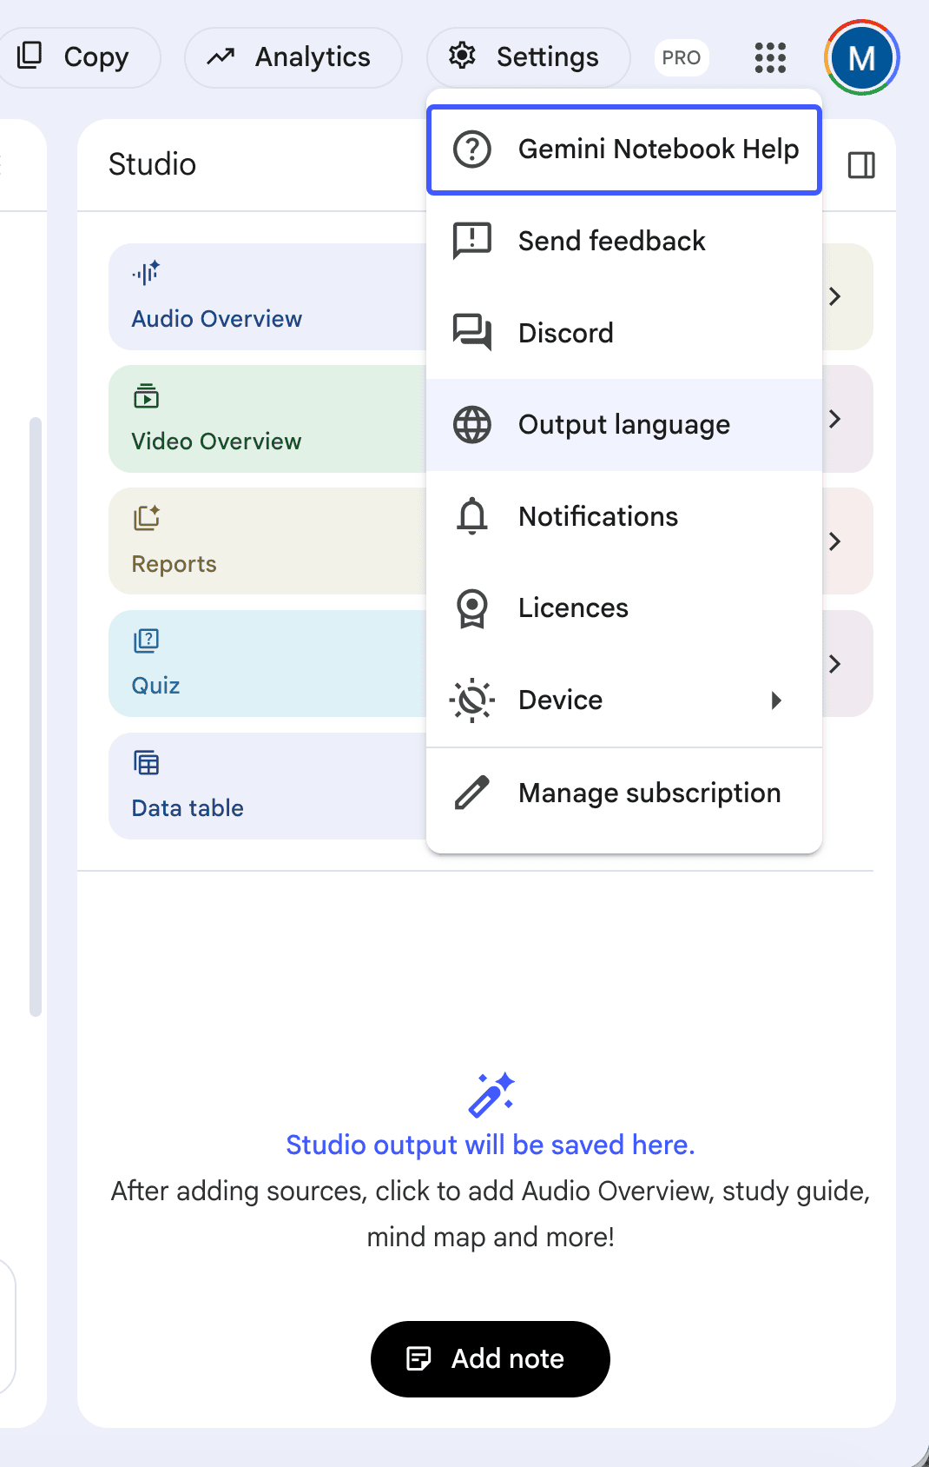This screenshot has height=1467, width=929.
Task: Expand chevron on the Audio Overview row
Action: click(834, 296)
